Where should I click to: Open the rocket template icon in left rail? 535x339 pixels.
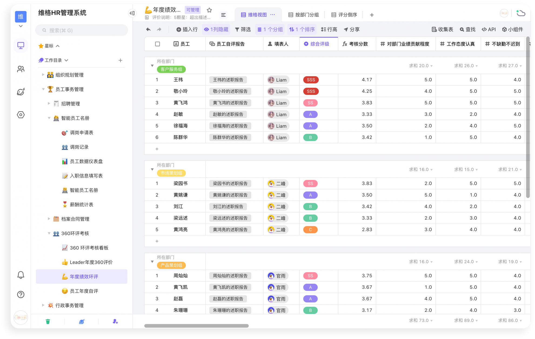[x=21, y=92]
